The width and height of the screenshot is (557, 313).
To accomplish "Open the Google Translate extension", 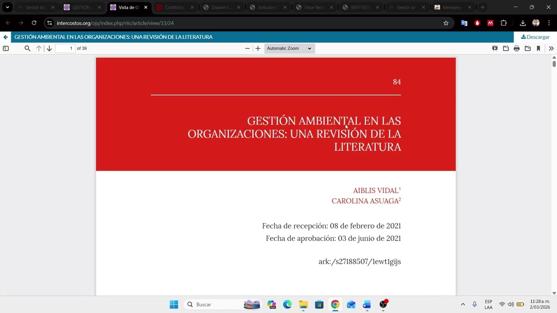I will (464, 23).
